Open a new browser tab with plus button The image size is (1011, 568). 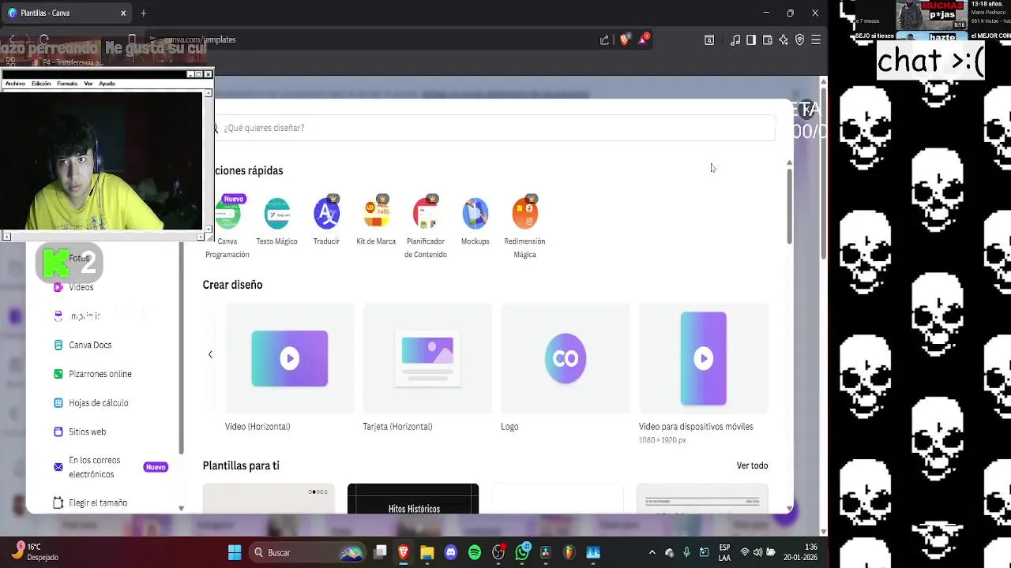click(143, 13)
